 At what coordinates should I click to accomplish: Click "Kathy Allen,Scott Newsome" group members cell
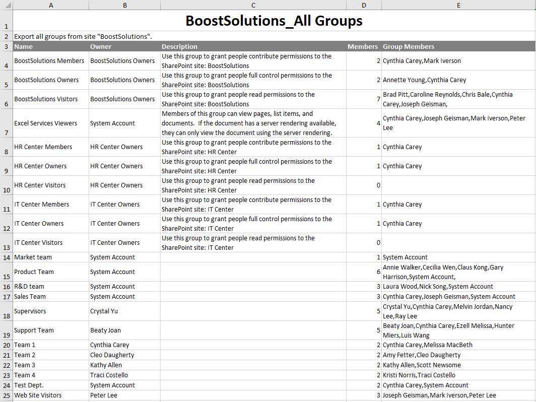point(458,365)
